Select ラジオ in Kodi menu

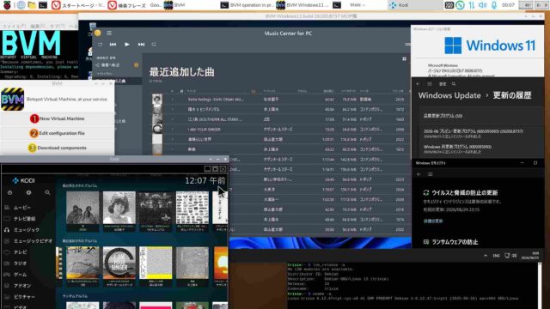click(x=27, y=264)
